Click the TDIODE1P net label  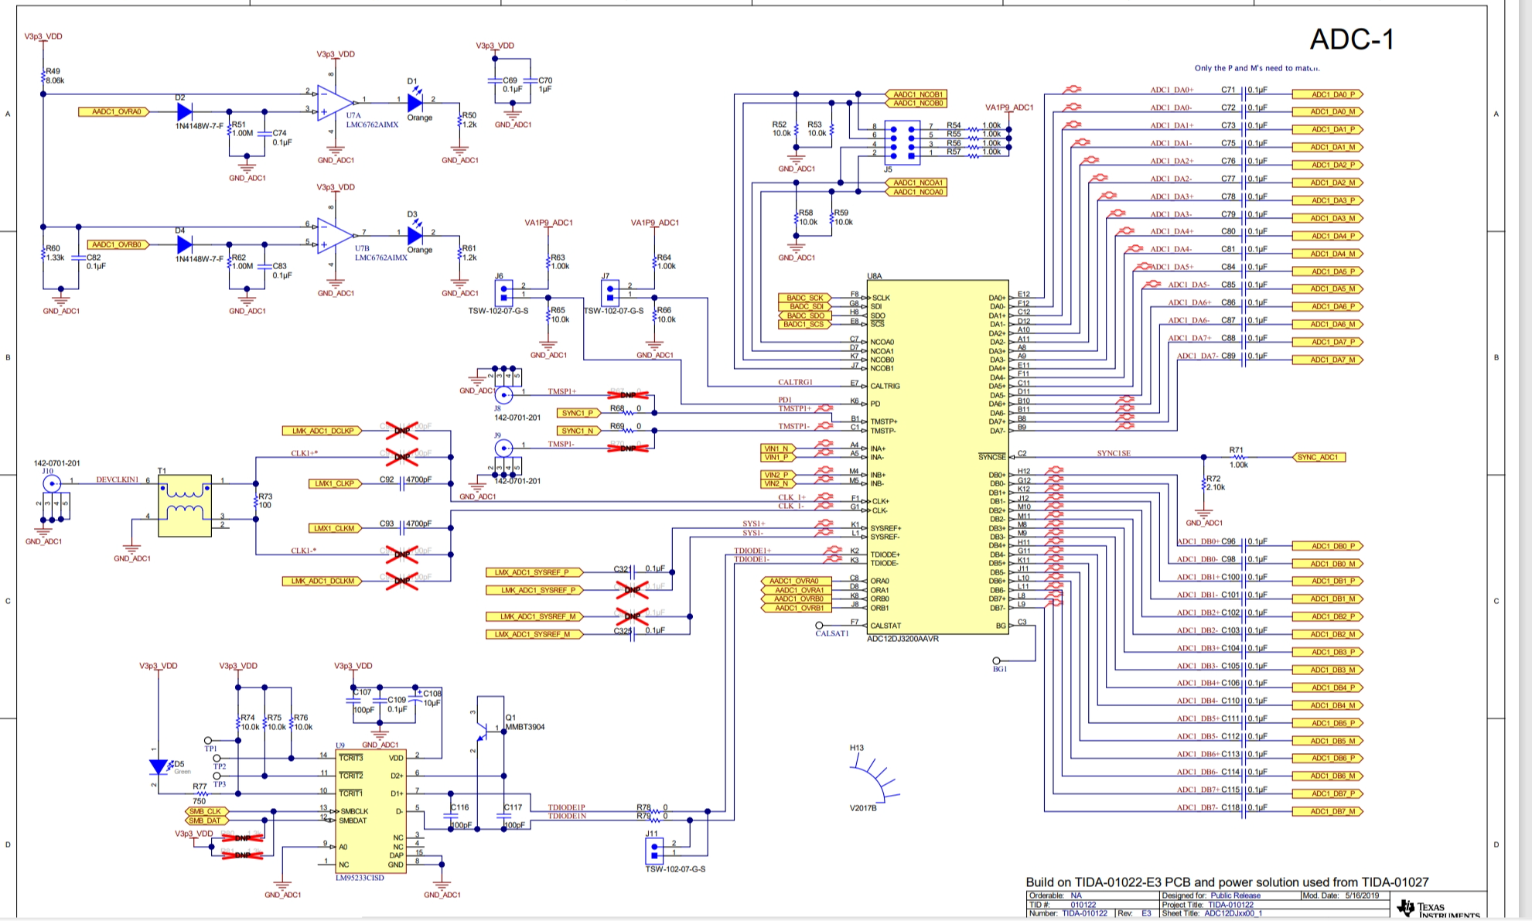click(567, 807)
